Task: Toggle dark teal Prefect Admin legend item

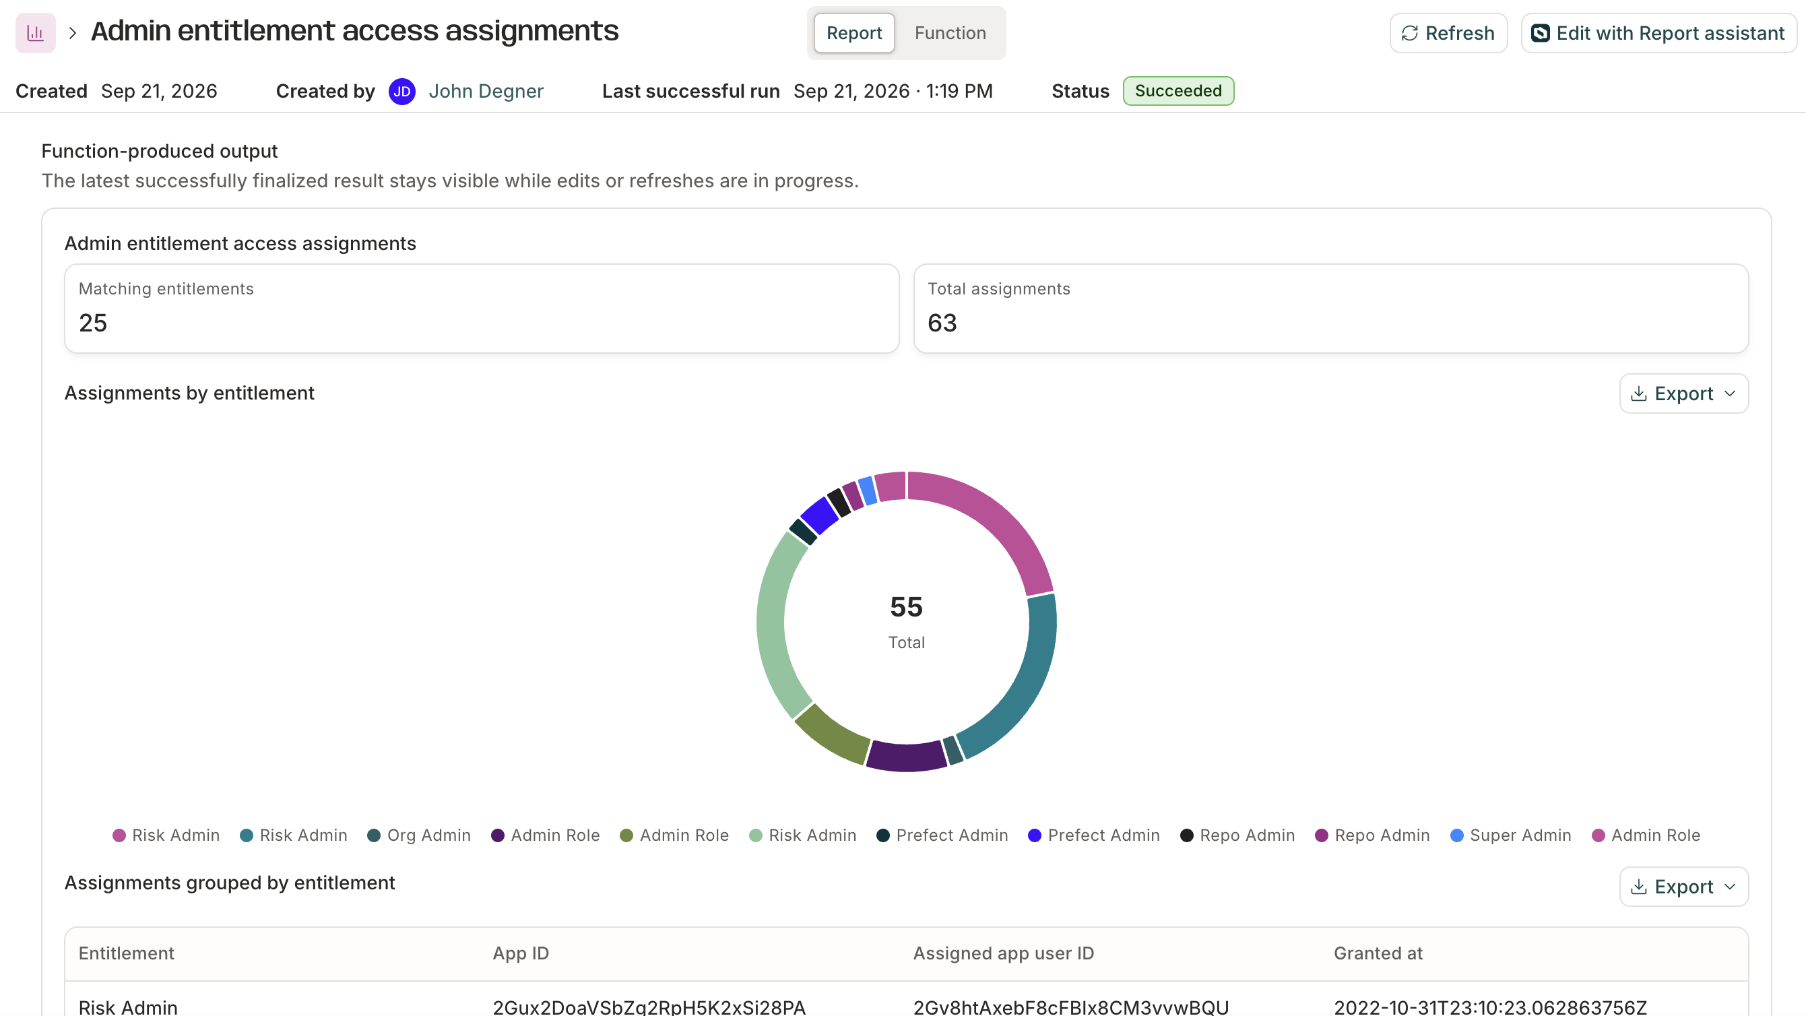Action: click(942, 835)
